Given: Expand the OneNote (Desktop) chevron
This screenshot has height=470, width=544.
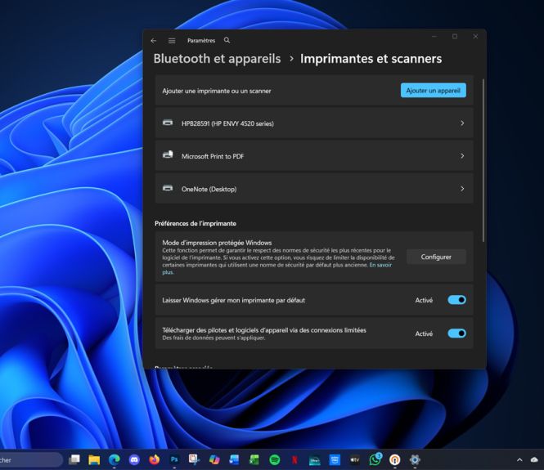Looking at the screenshot, I should (462, 189).
